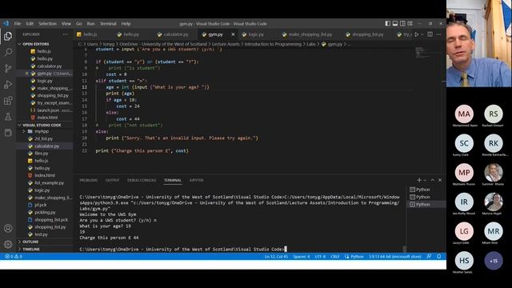This screenshot has width=512, height=288.
Task: Open the Manage gear in activity bar
Action: coord(8,244)
